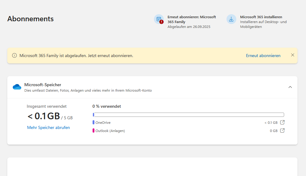Click 'Installieren auf Desktop- und Mobilgeräten' text
This screenshot has width=306, height=176.
263,24
